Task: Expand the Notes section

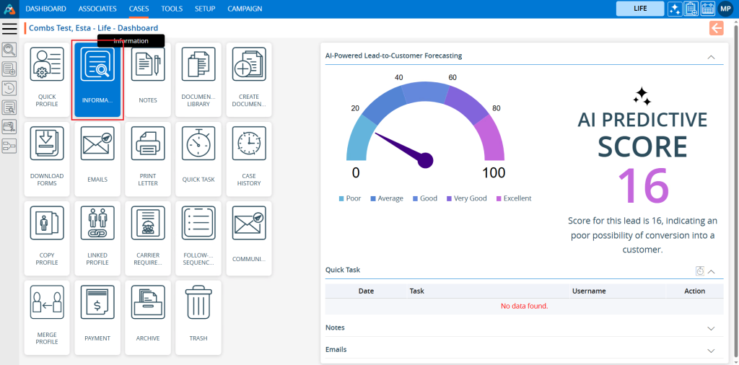Action: [711, 328]
